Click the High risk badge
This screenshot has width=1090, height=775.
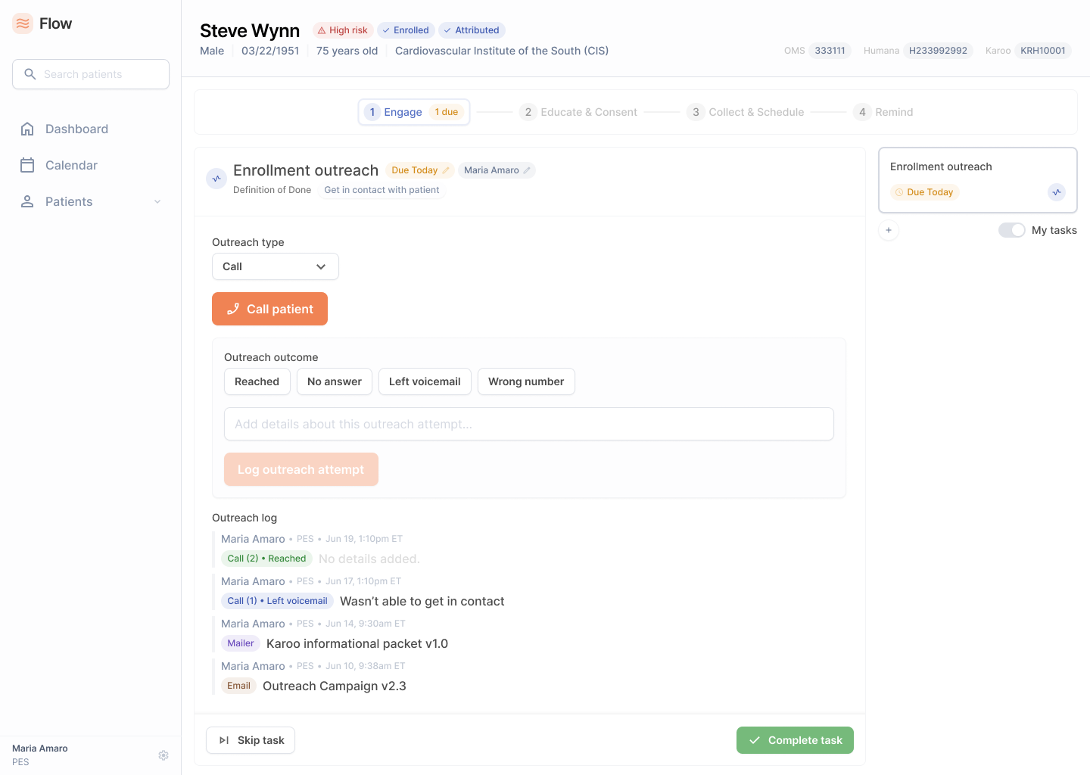[x=343, y=30]
